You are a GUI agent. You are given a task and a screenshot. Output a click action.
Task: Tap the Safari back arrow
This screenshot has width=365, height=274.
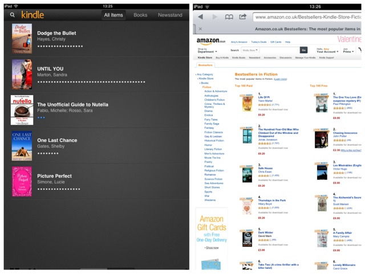(x=200, y=17)
